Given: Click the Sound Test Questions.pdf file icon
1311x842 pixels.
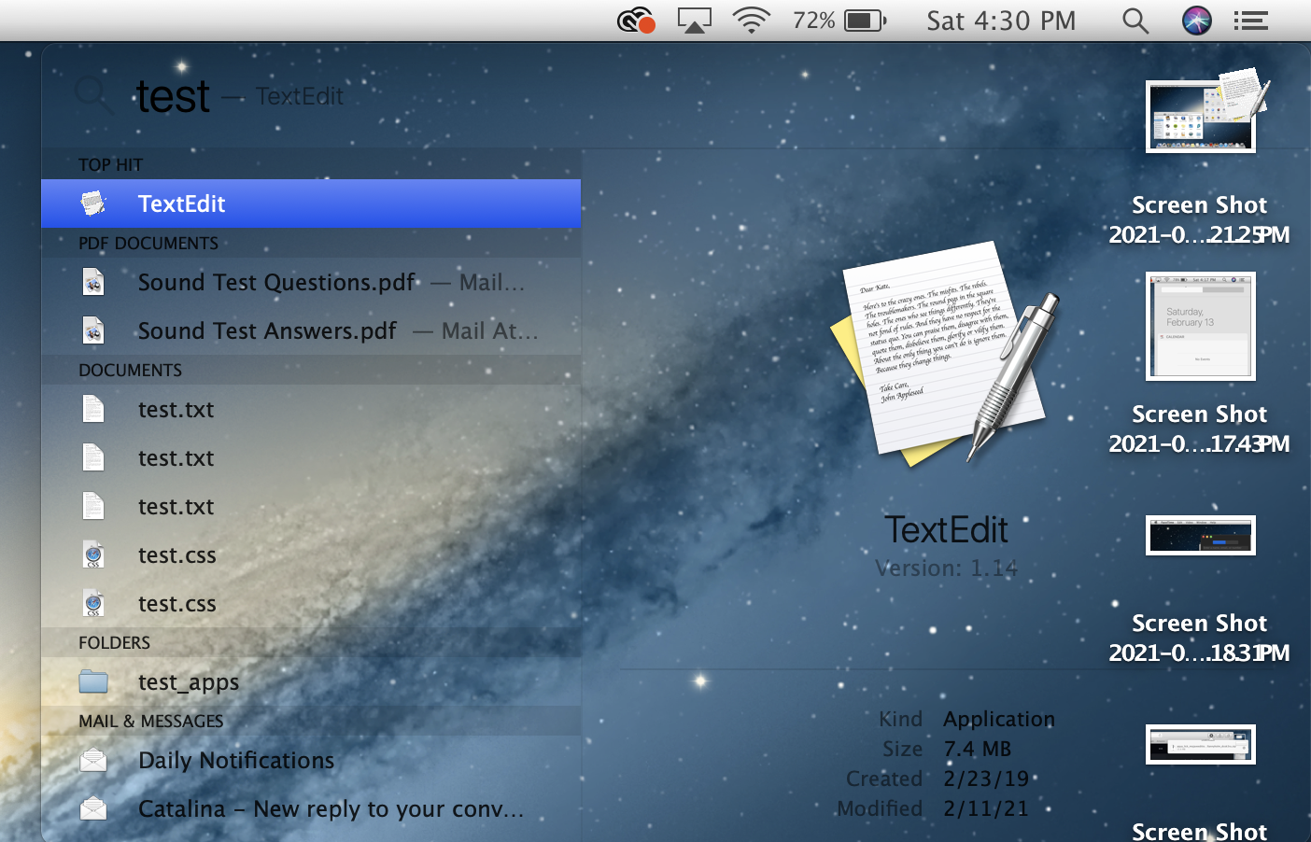Looking at the screenshot, I should 93,281.
